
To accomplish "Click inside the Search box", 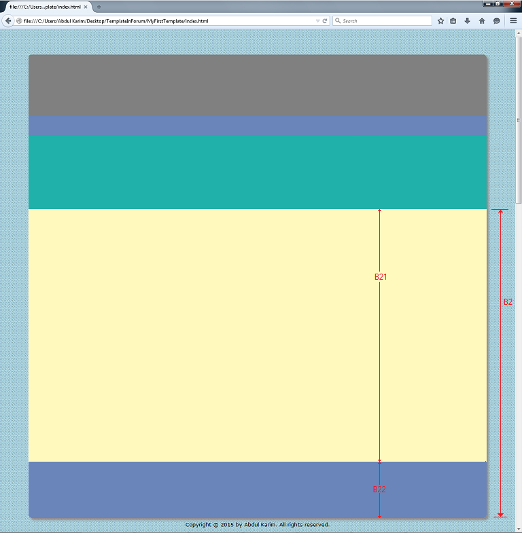I will point(384,21).
